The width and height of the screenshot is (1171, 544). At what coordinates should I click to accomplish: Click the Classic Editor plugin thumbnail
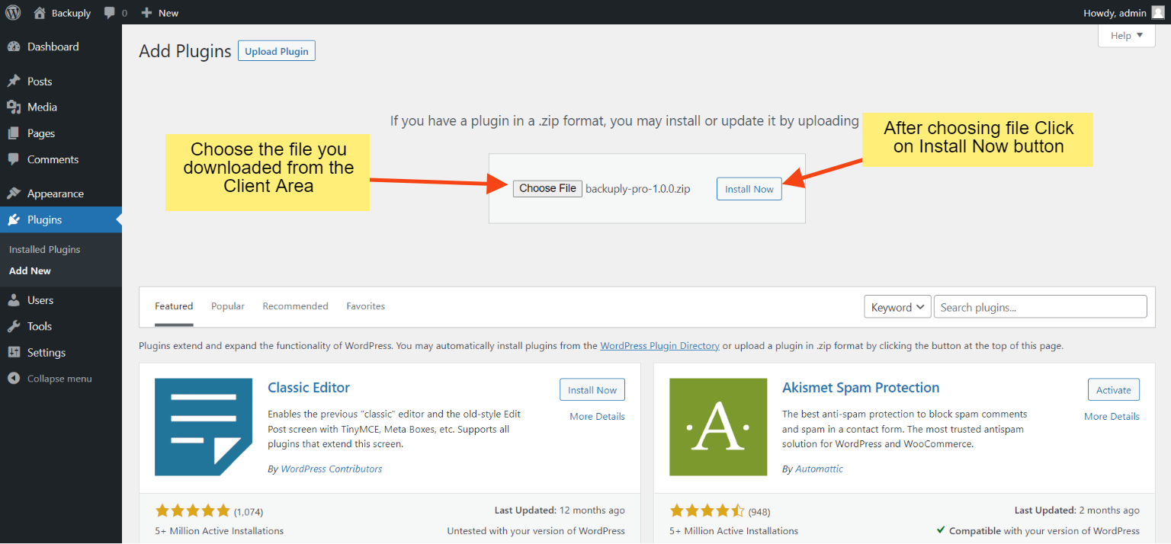pos(204,427)
